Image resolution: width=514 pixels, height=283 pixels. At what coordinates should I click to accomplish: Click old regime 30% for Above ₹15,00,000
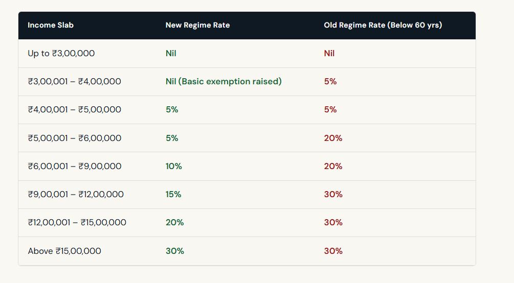333,251
